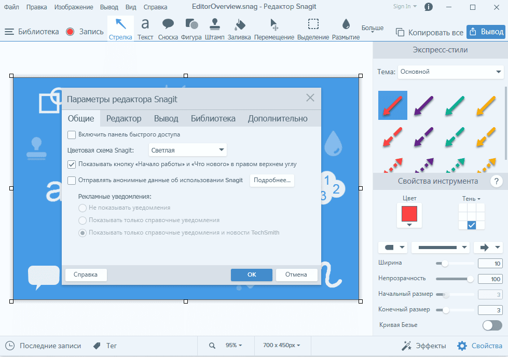Click the Последние записи clock icon

click(x=10, y=346)
